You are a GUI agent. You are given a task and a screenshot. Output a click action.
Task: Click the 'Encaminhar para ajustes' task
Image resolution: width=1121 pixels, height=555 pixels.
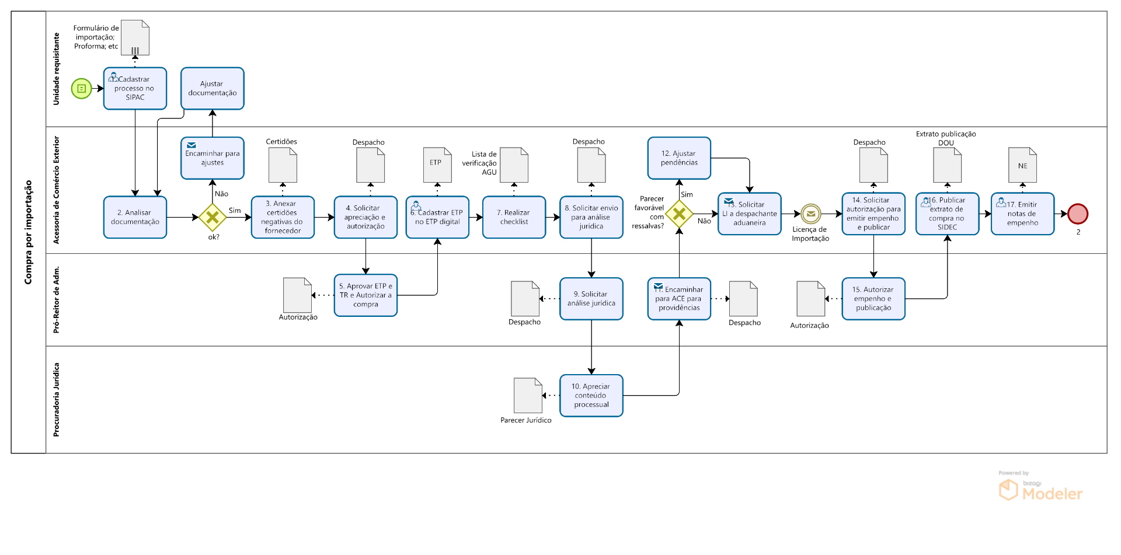click(213, 158)
